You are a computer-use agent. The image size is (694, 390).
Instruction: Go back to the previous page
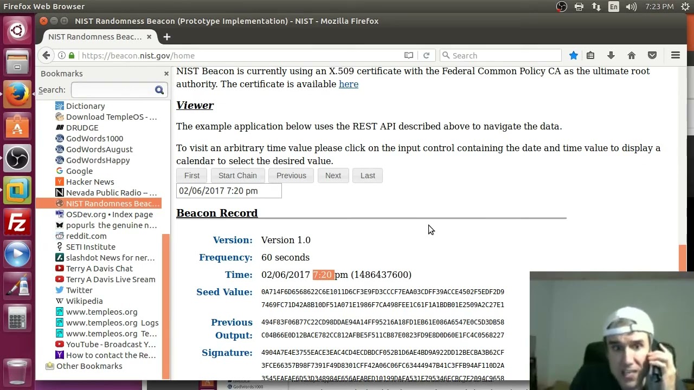pos(46,55)
